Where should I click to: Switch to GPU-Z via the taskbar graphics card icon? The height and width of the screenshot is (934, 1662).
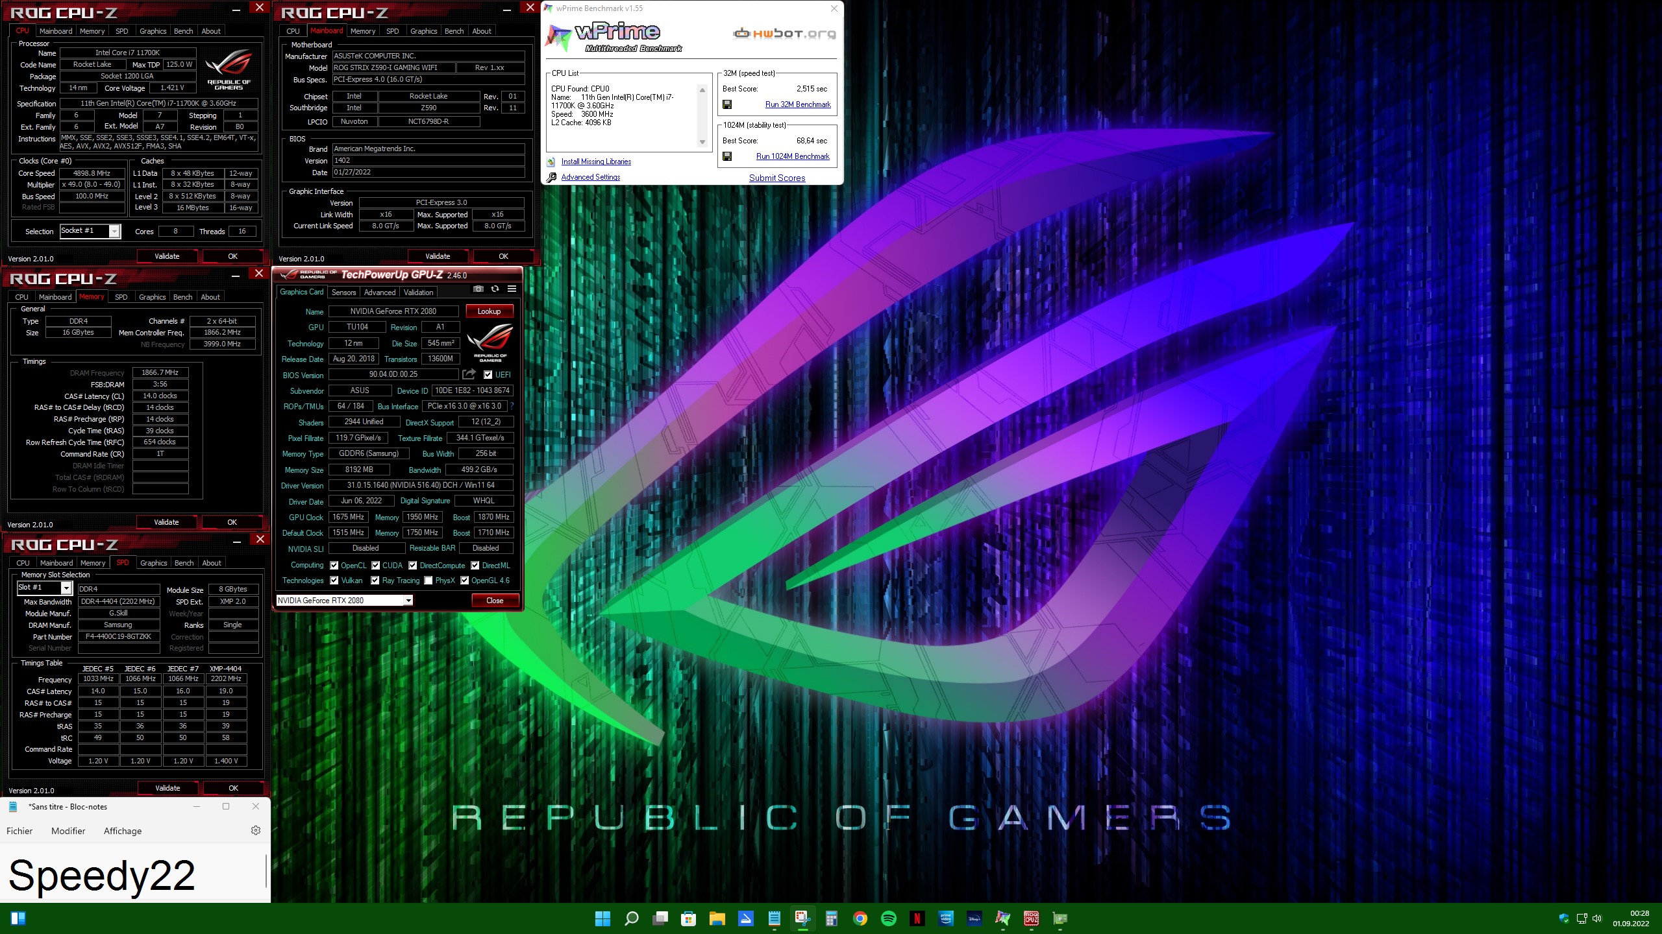pos(1060,918)
